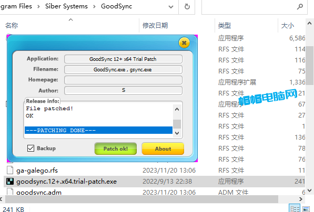The height and width of the screenshot is (212, 314).
Task: Toggle the Backup checkbox
Action: click(x=31, y=149)
